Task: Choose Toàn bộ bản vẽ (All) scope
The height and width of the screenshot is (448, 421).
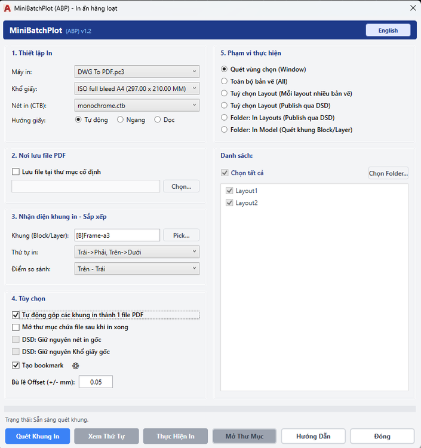Action: [224, 81]
